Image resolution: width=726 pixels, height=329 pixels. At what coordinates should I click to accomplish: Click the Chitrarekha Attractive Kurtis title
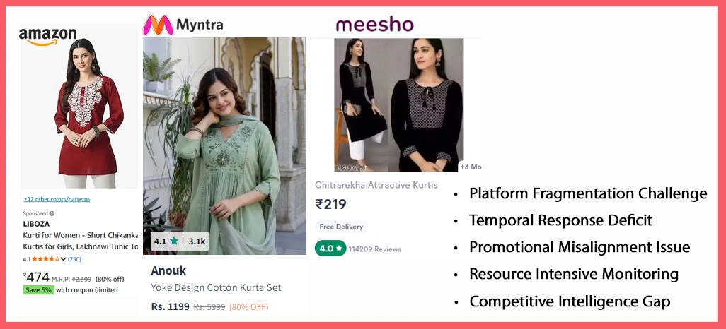(376, 185)
